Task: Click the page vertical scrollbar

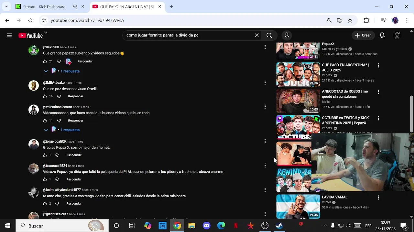Action: [412, 114]
